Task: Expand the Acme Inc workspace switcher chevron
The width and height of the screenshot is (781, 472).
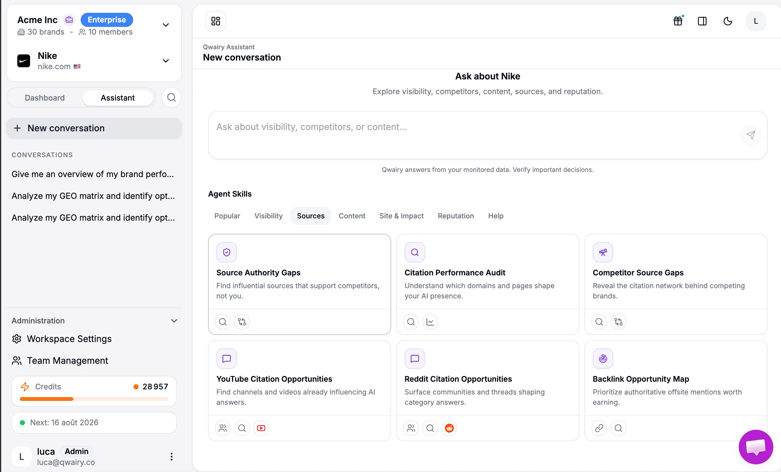Action: pos(166,25)
